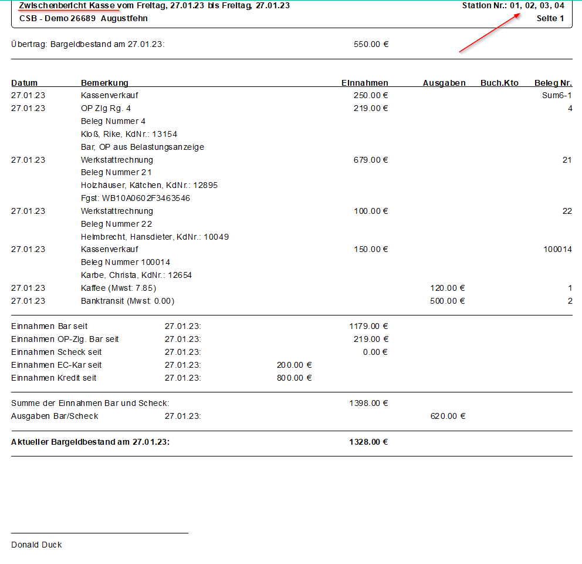Select the 'Einnahmen' column header
This screenshot has height=564, width=582.
pyautogui.click(x=365, y=83)
